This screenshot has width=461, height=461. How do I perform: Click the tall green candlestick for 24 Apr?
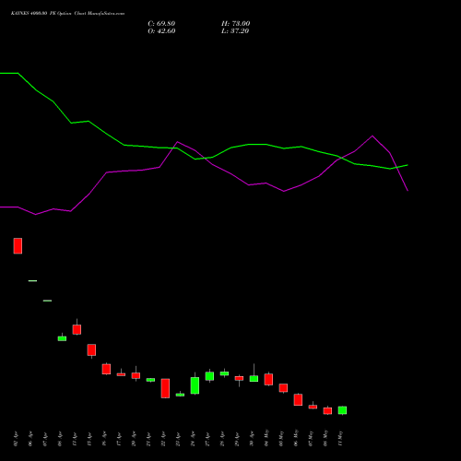(x=195, y=385)
